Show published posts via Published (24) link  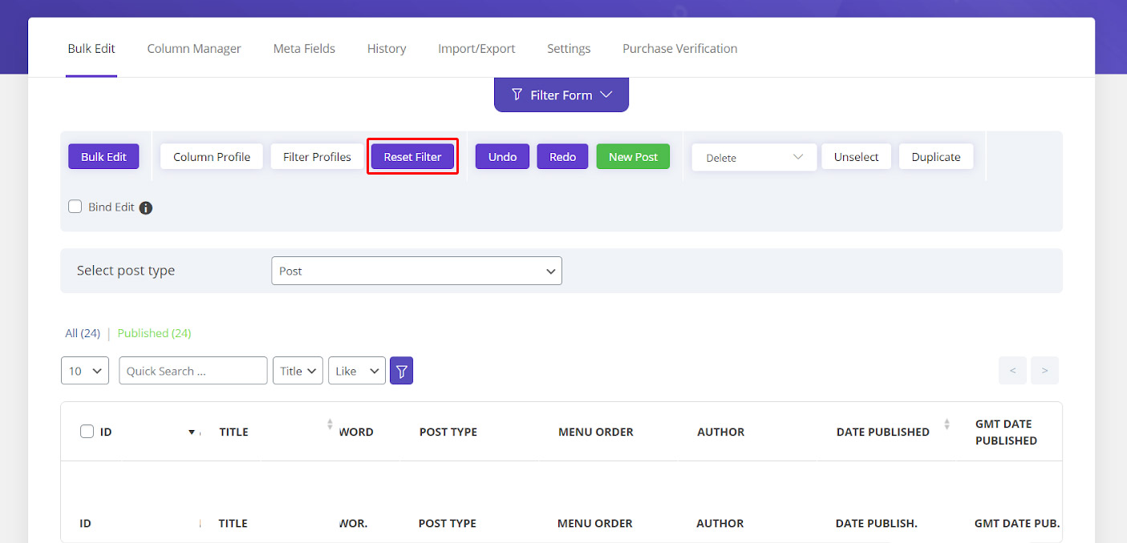154,333
